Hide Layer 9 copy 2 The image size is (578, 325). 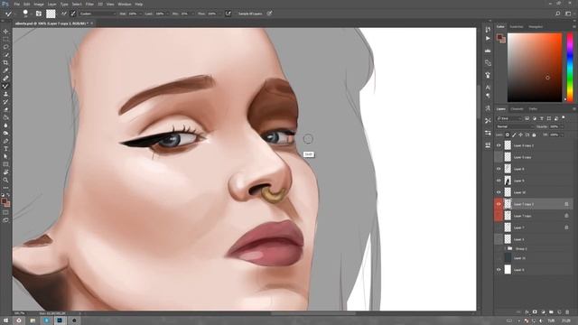click(499, 145)
